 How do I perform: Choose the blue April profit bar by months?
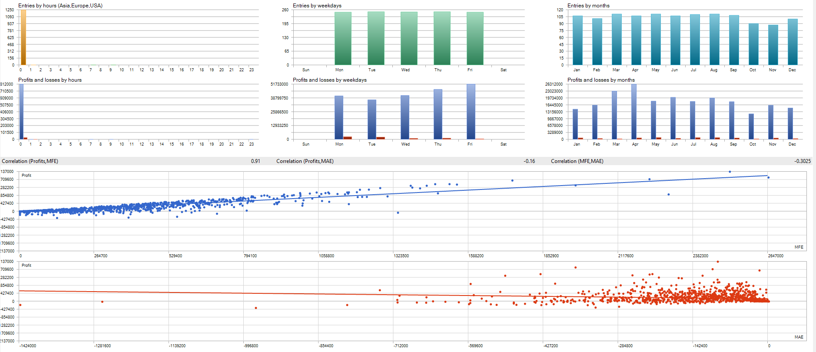point(634,112)
